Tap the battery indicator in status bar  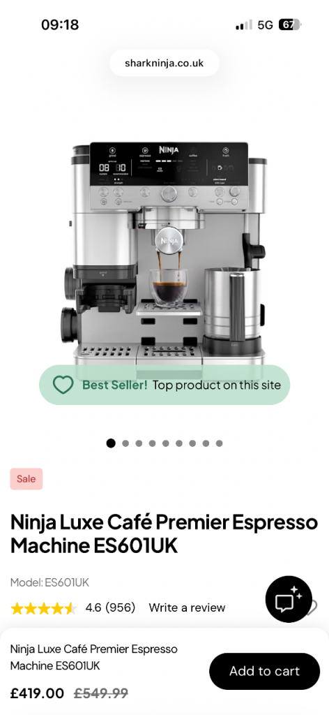(x=289, y=24)
